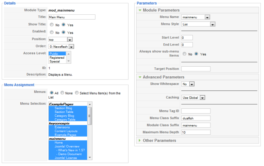Select Joomla! Overview in Menu Selection
This screenshot has height=166, width=264.
point(68,146)
